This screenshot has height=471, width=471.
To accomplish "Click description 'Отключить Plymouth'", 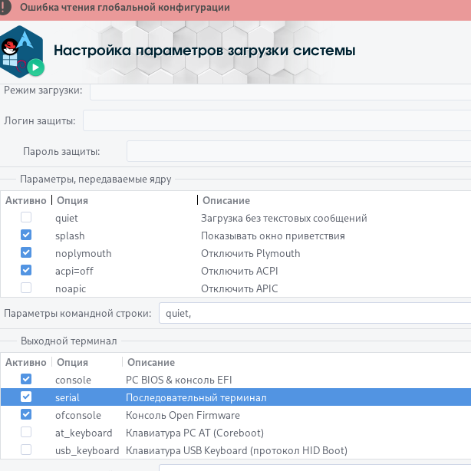I will pos(251,253).
